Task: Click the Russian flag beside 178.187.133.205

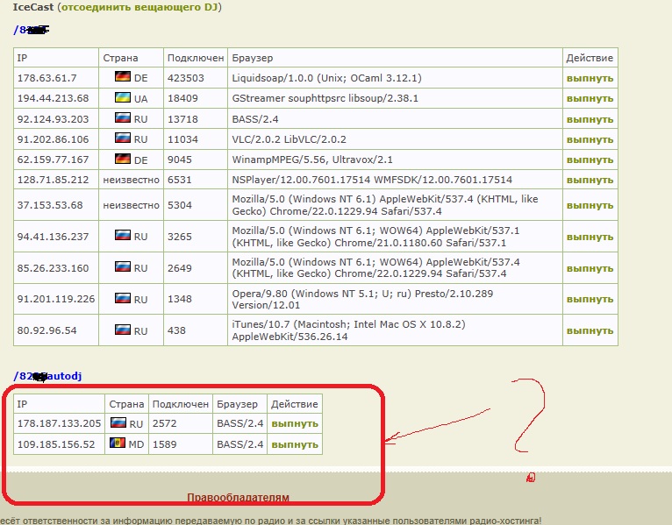Action: click(117, 423)
